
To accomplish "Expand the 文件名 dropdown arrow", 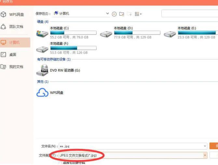I will pyautogui.click(x=205, y=146).
